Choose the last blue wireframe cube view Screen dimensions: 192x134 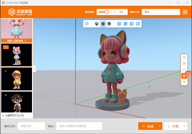tap(138, 24)
